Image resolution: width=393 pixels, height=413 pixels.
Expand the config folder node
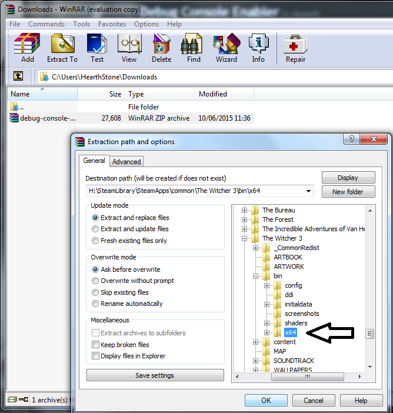[x=267, y=285]
